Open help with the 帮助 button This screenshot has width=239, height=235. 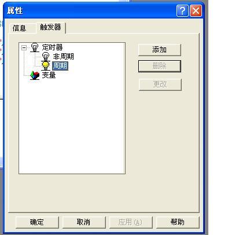click(178, 222)
